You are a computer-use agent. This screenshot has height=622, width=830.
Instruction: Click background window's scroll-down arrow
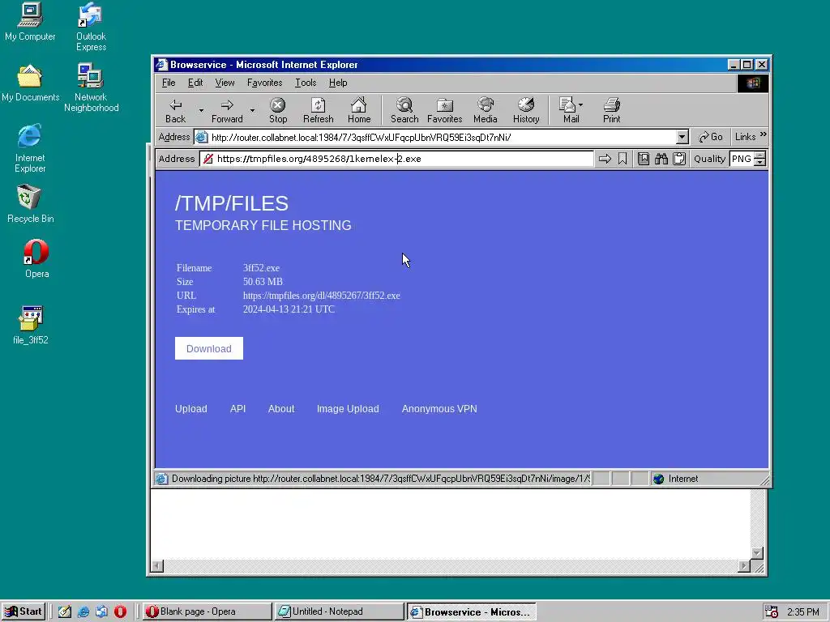coord(757,553)
